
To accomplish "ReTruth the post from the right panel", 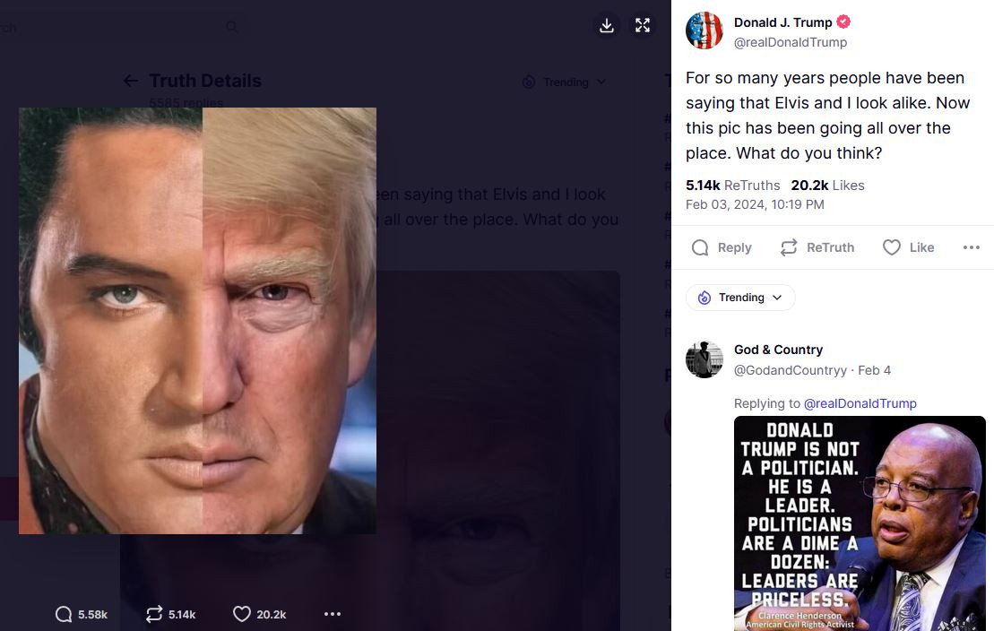I will coord(817,247).
